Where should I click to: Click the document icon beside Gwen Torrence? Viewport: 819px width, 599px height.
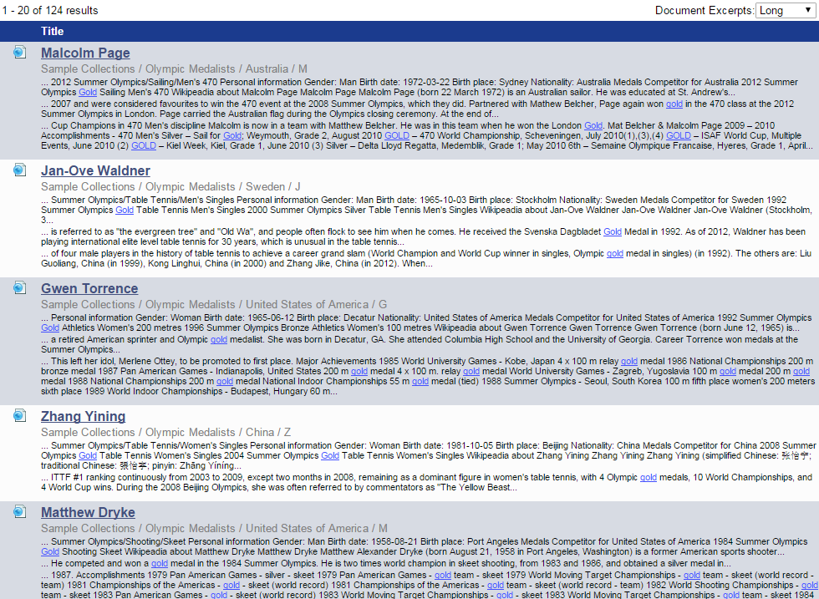coord(19,288)
